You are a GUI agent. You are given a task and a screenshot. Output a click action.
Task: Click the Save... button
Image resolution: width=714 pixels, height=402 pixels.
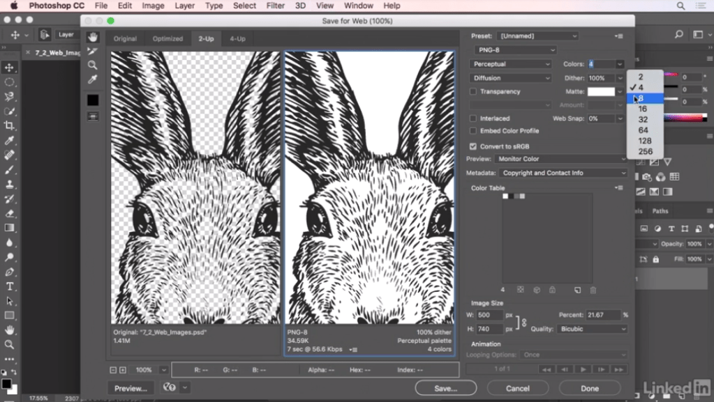coord(445,388)
